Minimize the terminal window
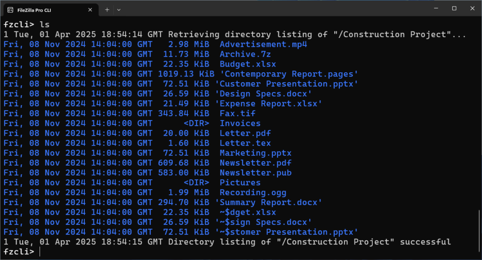The height and width of the screenshot is (260, 482). coord(436,8)
